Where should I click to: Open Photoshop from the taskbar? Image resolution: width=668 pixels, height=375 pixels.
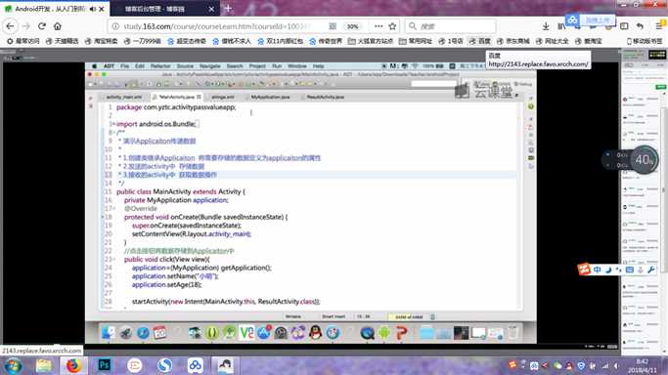click(104, 365)
